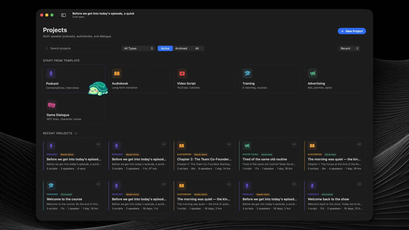409x230 pixels.
Task: Start from the Podcast template card
Action: [x=74, y=79]
